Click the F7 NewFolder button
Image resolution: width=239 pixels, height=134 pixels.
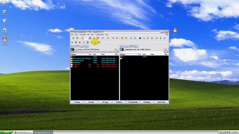point(133,102)
